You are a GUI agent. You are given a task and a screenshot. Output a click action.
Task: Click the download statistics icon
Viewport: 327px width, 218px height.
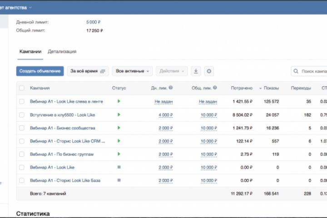[x=196, y=71]
